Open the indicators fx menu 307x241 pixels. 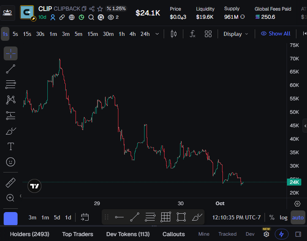click(192, 34)
